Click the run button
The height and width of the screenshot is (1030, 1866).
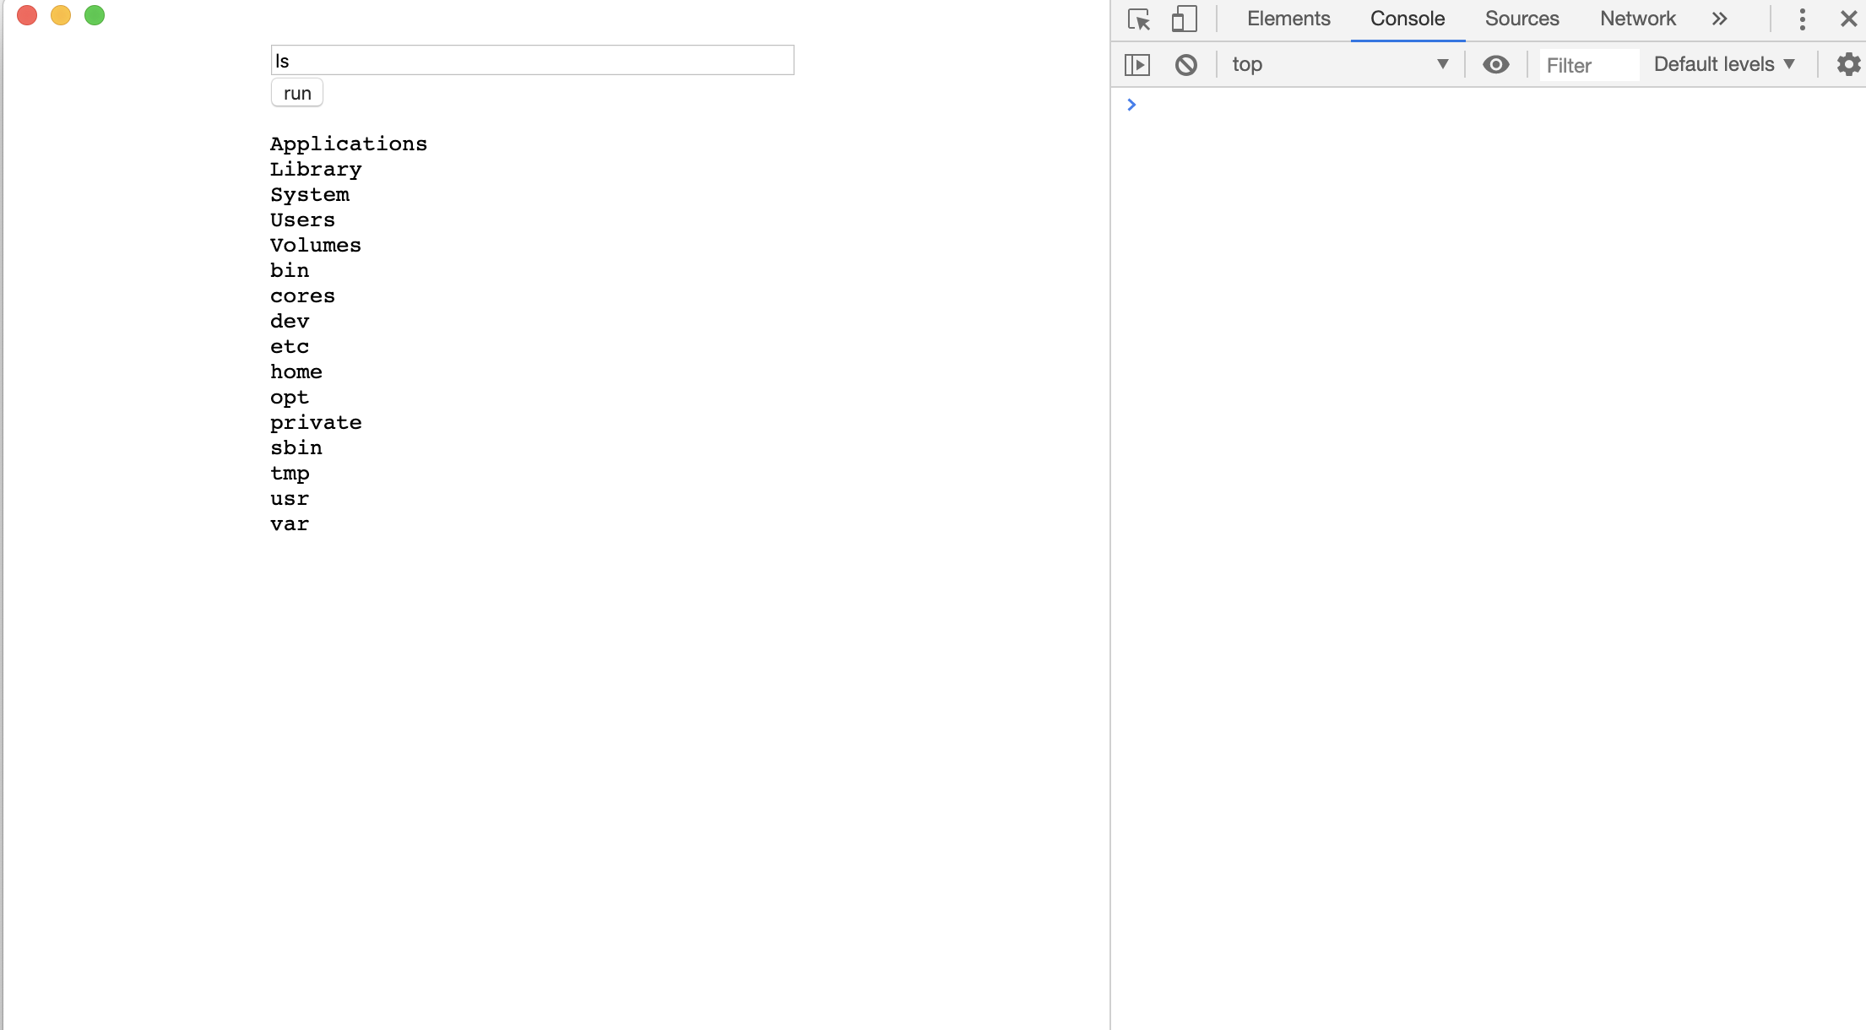(297, 93)
